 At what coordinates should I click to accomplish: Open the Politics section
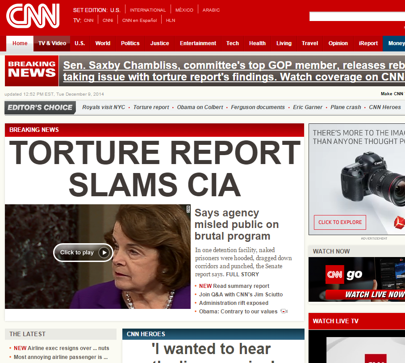pyautogui.click(x=130, y=43)
